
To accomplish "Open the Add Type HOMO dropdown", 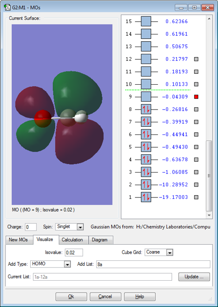I will point(67,264).
